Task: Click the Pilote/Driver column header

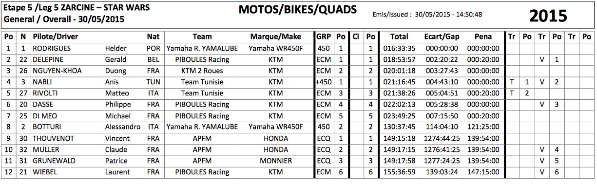Action: (x=56, y=37)
